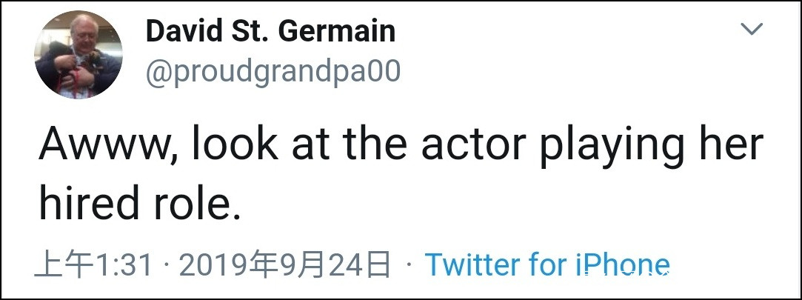Click the word "look" in the tweet
Image resolution: width=802 pixels, height=300 pixels.
pos(237,145)
